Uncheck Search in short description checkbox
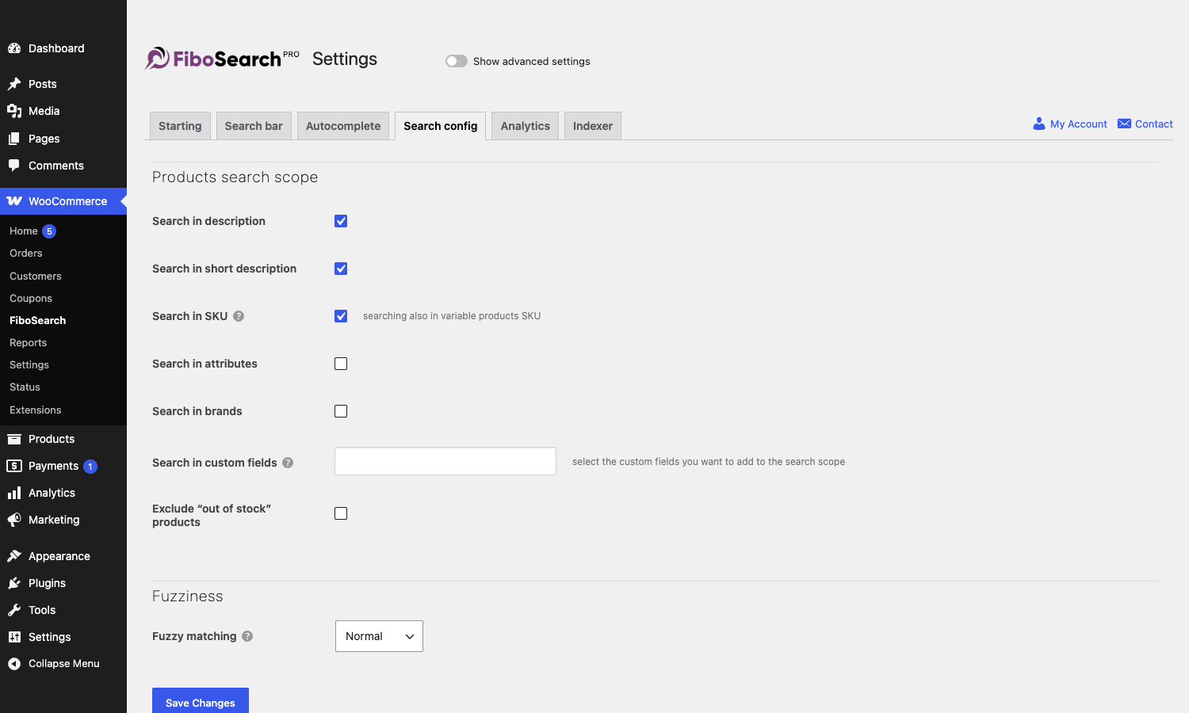Screen dimensions: 1189x713 [x=341, y=269]
